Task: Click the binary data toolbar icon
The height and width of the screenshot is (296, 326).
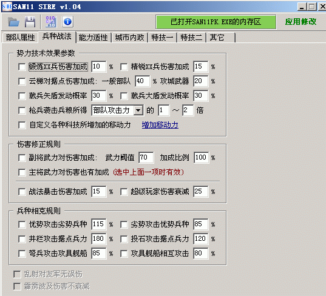Action: tap(51, 21)
